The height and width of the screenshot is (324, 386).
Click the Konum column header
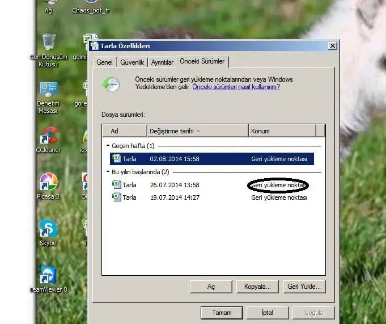click(x=282, y=131)
